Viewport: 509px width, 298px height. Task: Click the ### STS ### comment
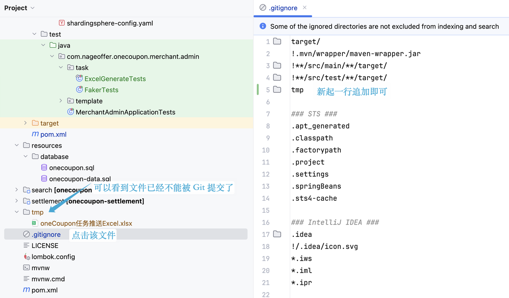[314, 114]
